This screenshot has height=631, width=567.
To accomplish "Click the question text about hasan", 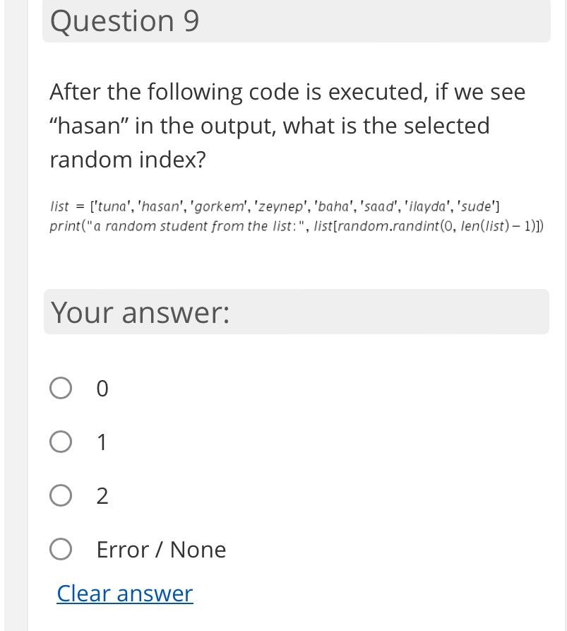I will 282,125.
